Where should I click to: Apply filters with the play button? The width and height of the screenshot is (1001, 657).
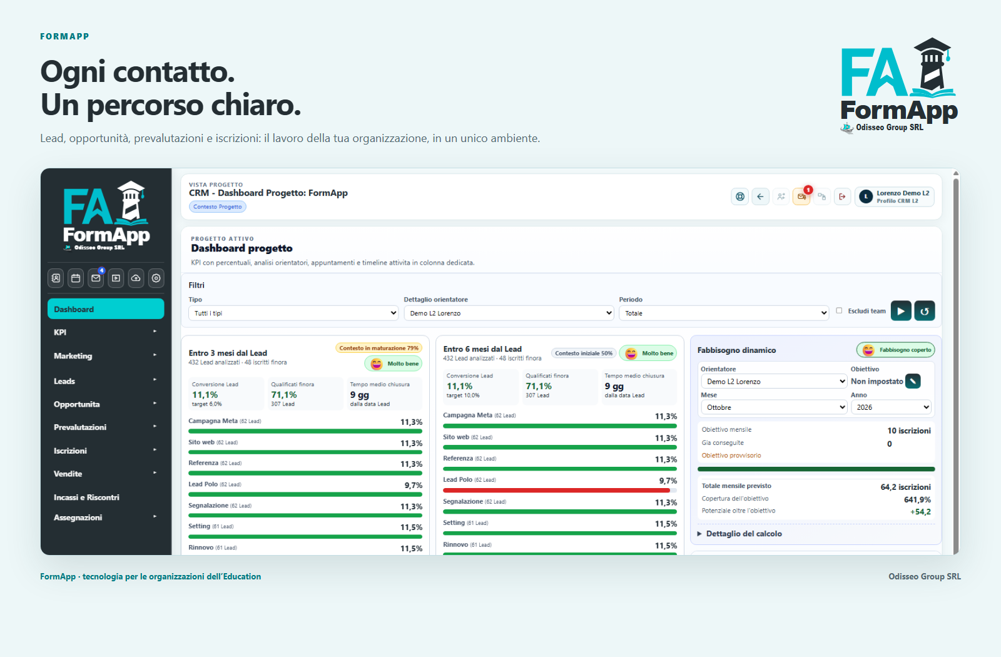click(901, 311)
